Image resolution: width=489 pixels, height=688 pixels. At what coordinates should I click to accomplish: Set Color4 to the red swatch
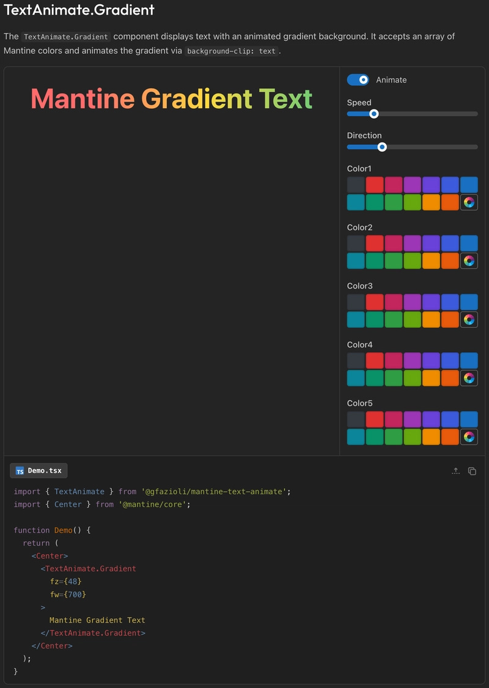coord(375,360)
